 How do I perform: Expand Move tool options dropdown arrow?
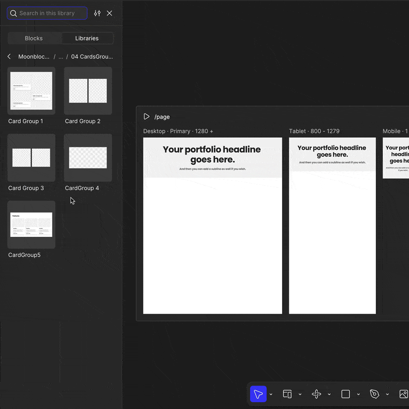pyautogui.click(x=271, y=394)
